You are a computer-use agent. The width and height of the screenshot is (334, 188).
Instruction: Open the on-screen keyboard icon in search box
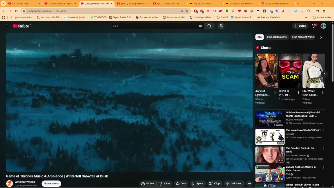[x=200, y=26]
